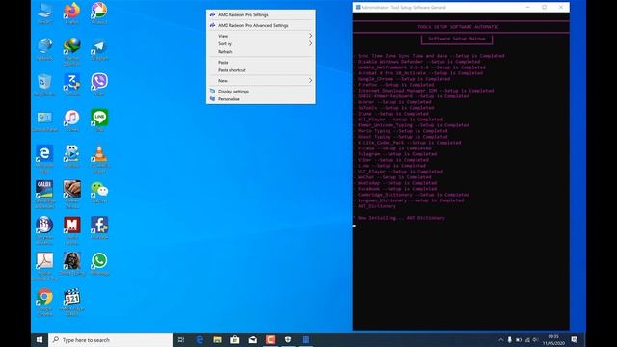Launch Media Player Classic 321 shortcut
This screenshot has width=617, height=347.
[71, 302]
